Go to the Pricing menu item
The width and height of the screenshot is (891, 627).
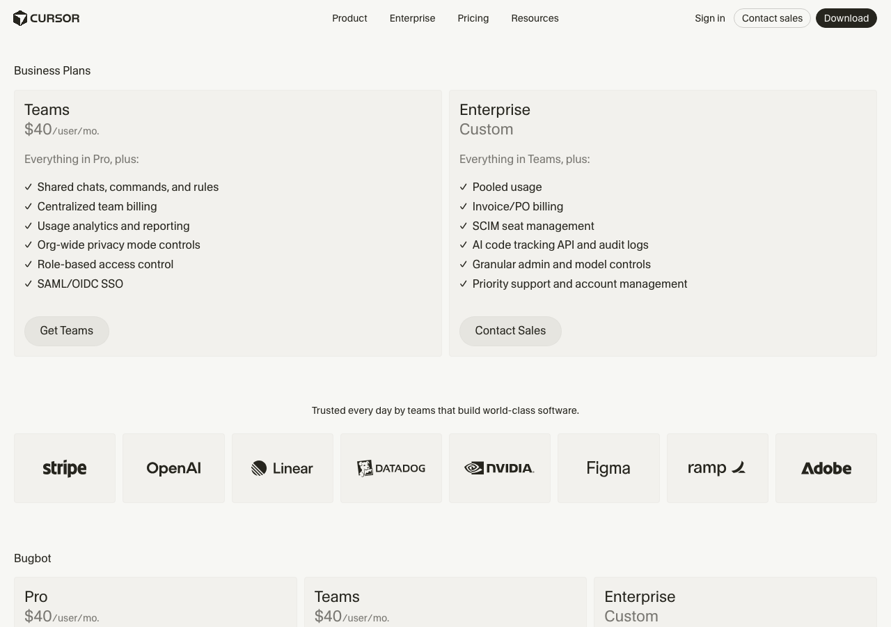[473, 18]
